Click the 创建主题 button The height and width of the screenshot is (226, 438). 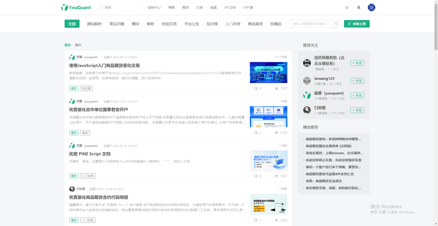pyautogui.click(x=357, y=24)
